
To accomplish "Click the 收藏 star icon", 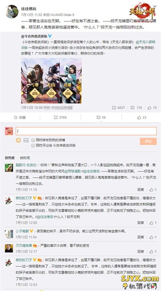I will coord(16,118).
